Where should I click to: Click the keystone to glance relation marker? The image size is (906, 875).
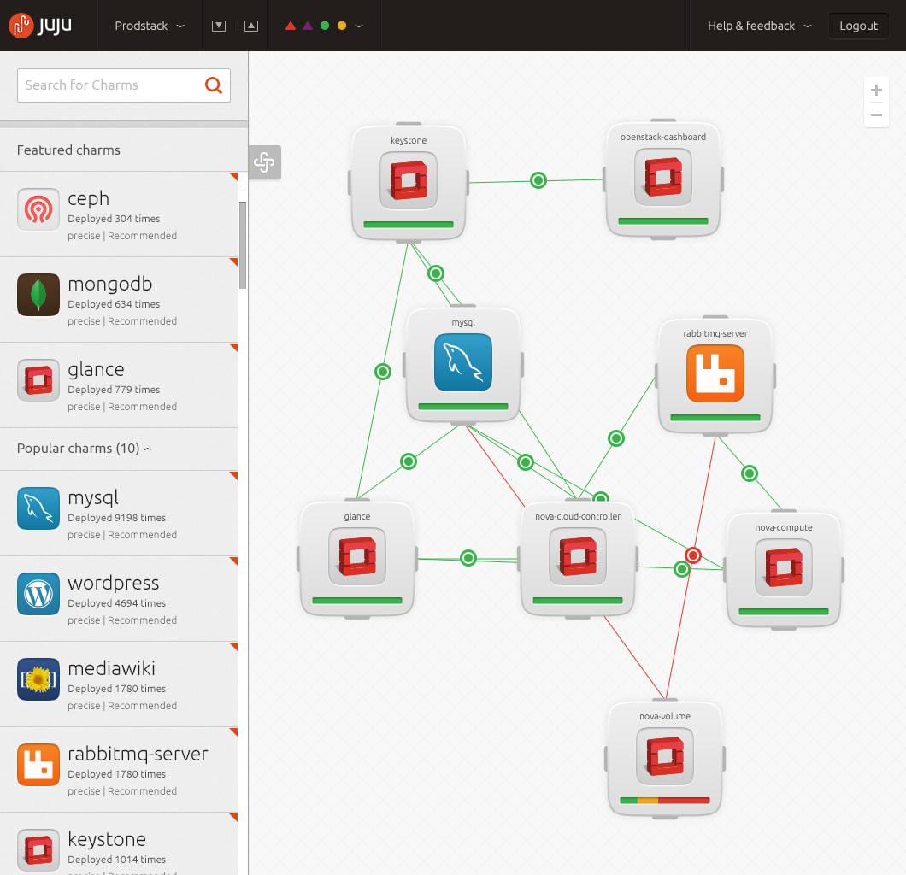coord(383,372)
